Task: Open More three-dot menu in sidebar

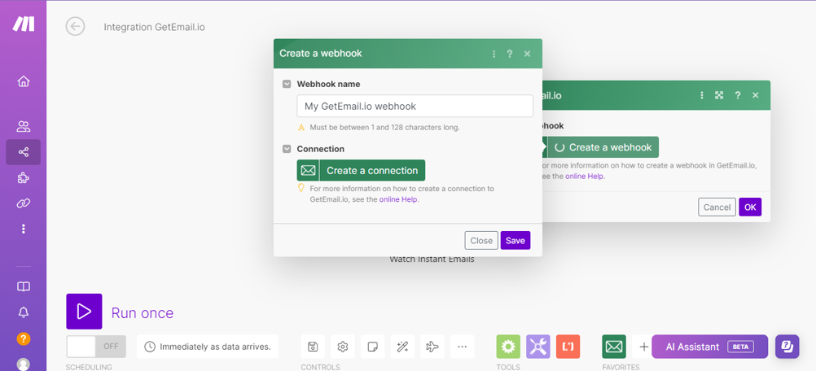Action: pos(24,229)
